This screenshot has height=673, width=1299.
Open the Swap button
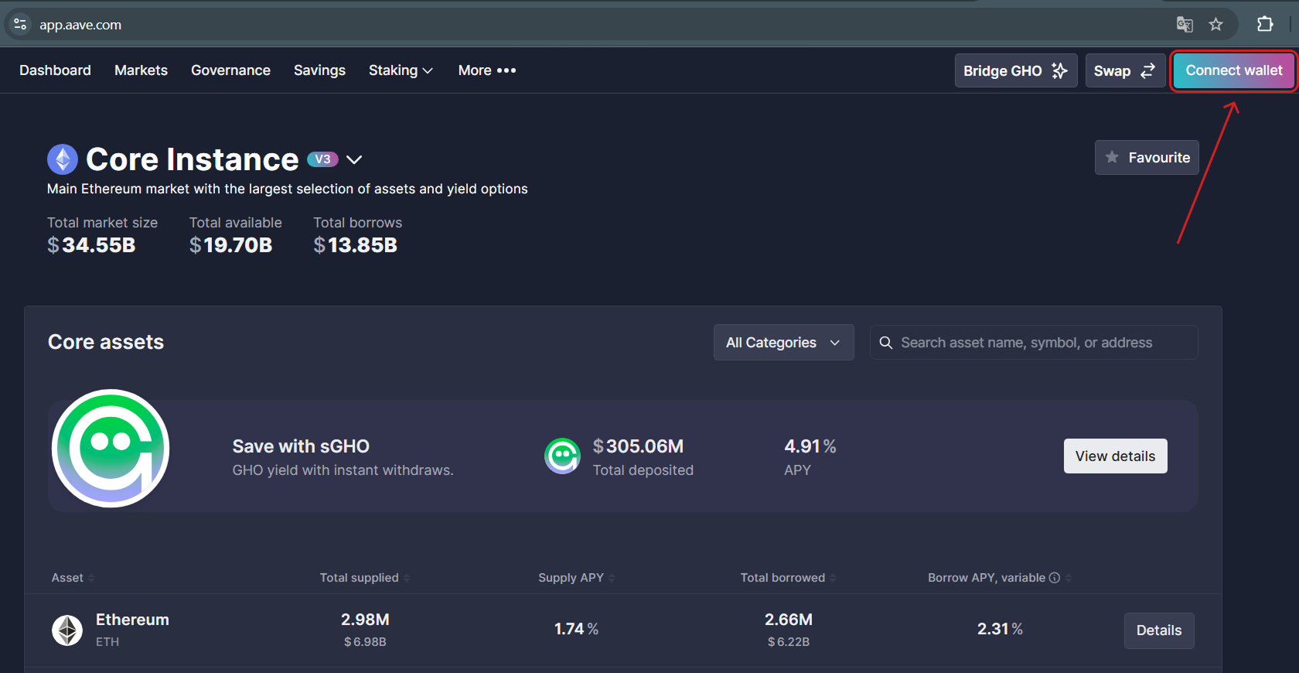pyautogui.click(x=1125, y=70)
